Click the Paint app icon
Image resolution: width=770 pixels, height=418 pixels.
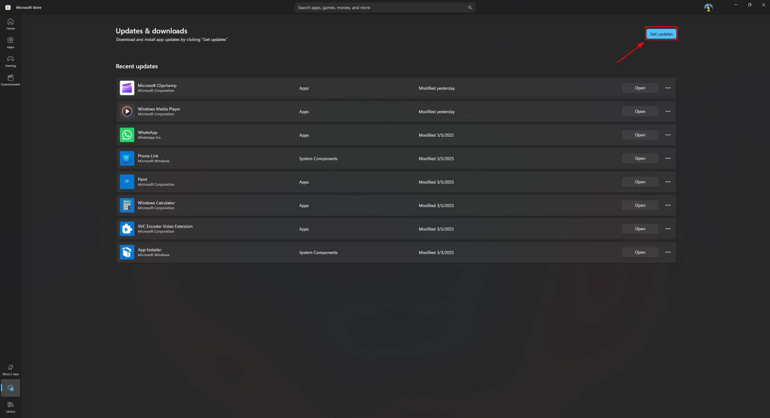click(127, 182)
